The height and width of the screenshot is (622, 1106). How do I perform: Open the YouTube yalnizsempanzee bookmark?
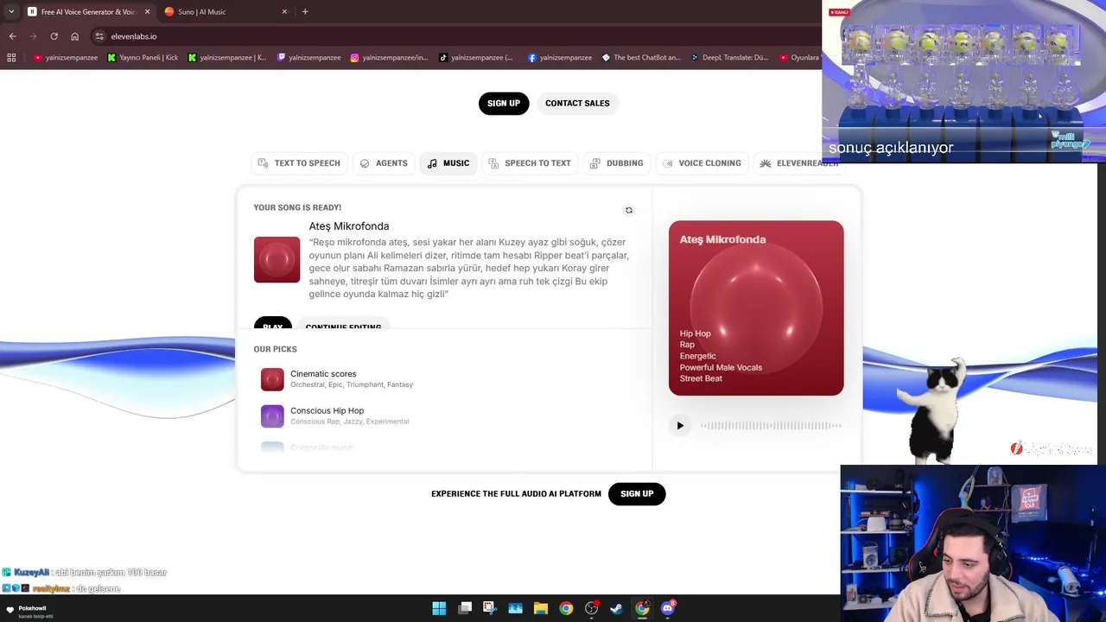66,58
